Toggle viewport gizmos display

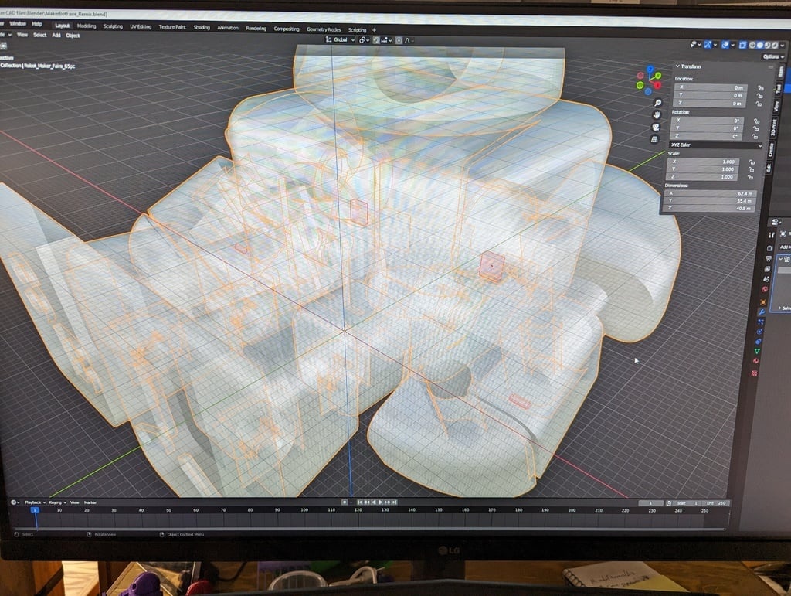tap(708, 45)
